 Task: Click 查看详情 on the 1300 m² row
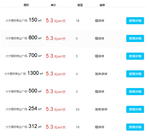click(135, 74)
